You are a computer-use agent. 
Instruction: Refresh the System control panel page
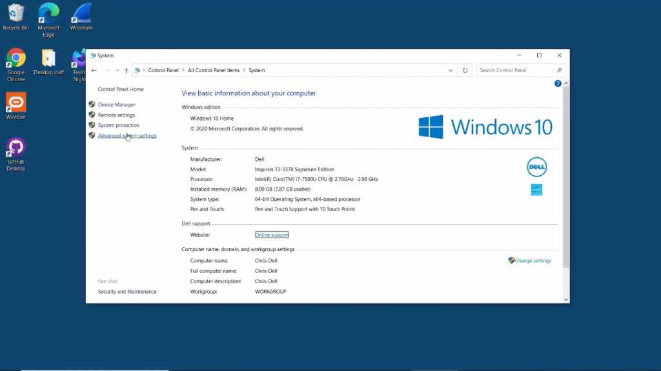[x=465, y=70]
